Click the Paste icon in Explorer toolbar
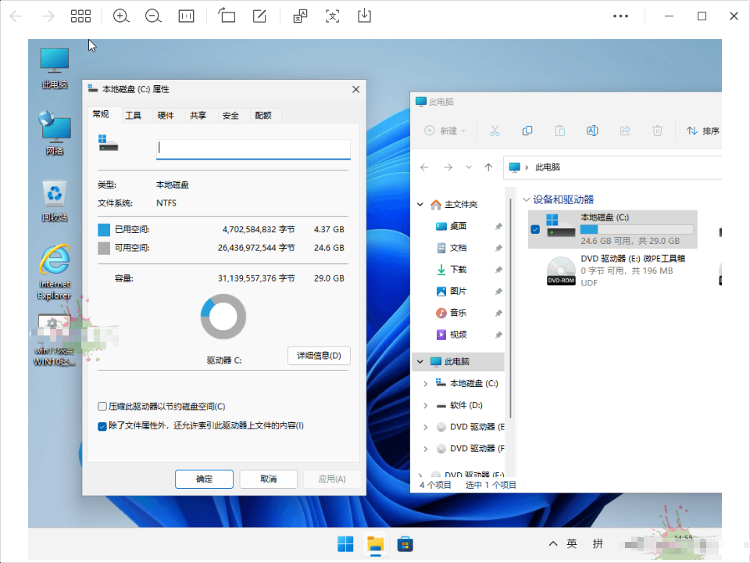This screenshot has height=563, width=750. (x=559, y=131)
